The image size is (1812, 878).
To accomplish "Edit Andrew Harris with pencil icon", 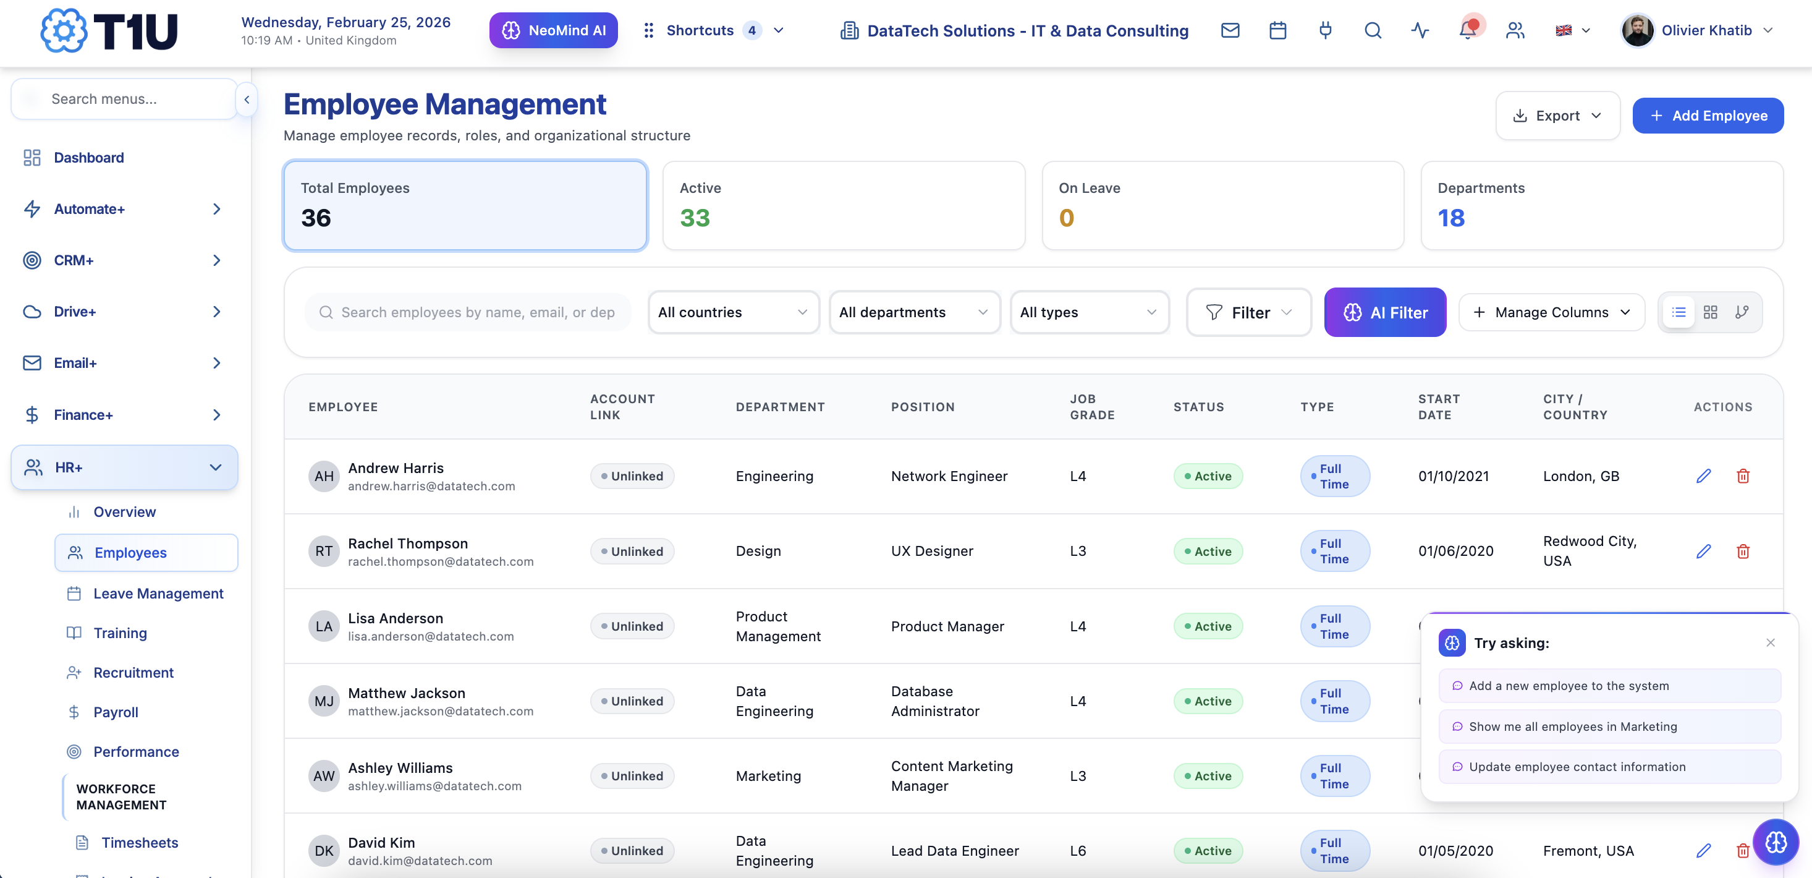I will (1703, 476).
